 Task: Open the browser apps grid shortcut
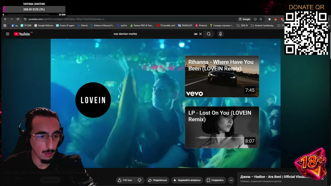(5, 26)
